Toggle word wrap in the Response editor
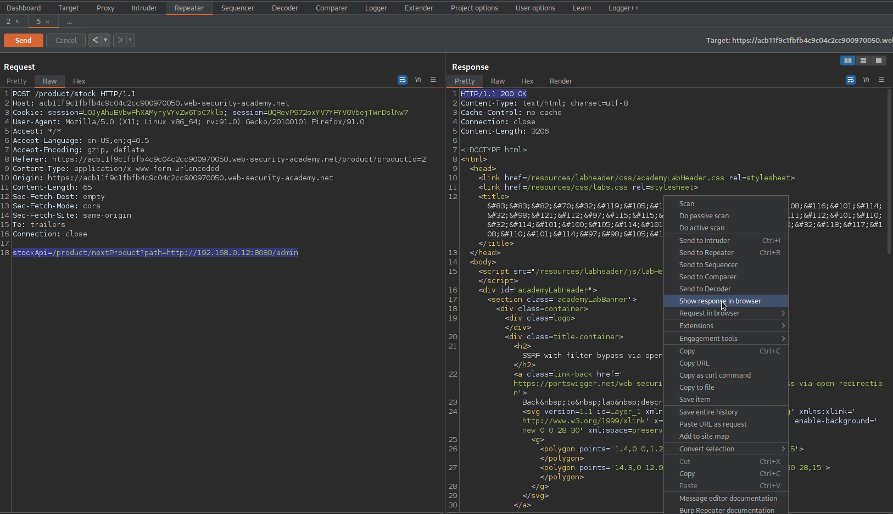 pos(851,80)
